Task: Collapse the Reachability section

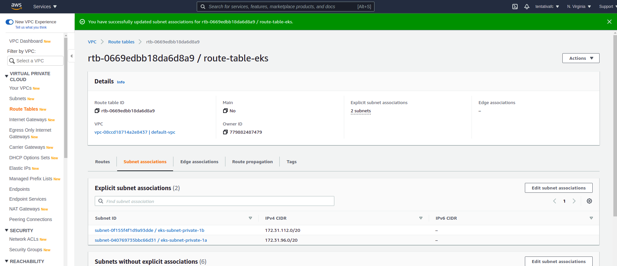Action: (x=7, y=261)
